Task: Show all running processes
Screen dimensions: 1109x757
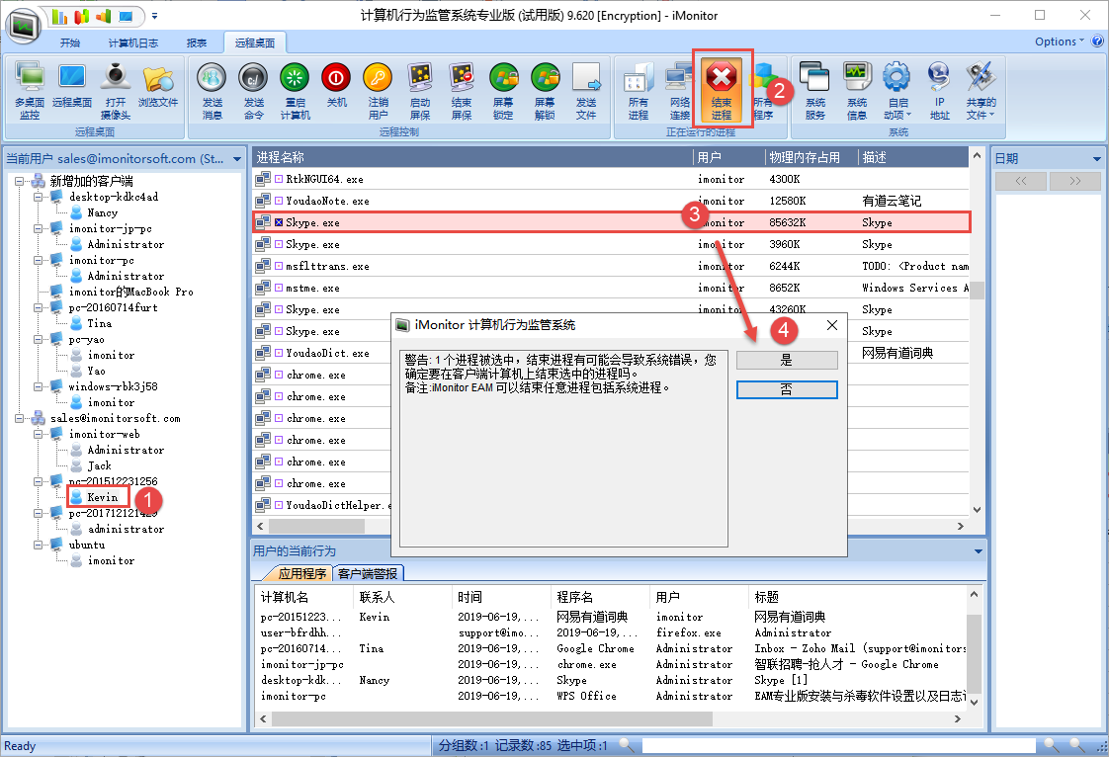Action: point(638,91)
